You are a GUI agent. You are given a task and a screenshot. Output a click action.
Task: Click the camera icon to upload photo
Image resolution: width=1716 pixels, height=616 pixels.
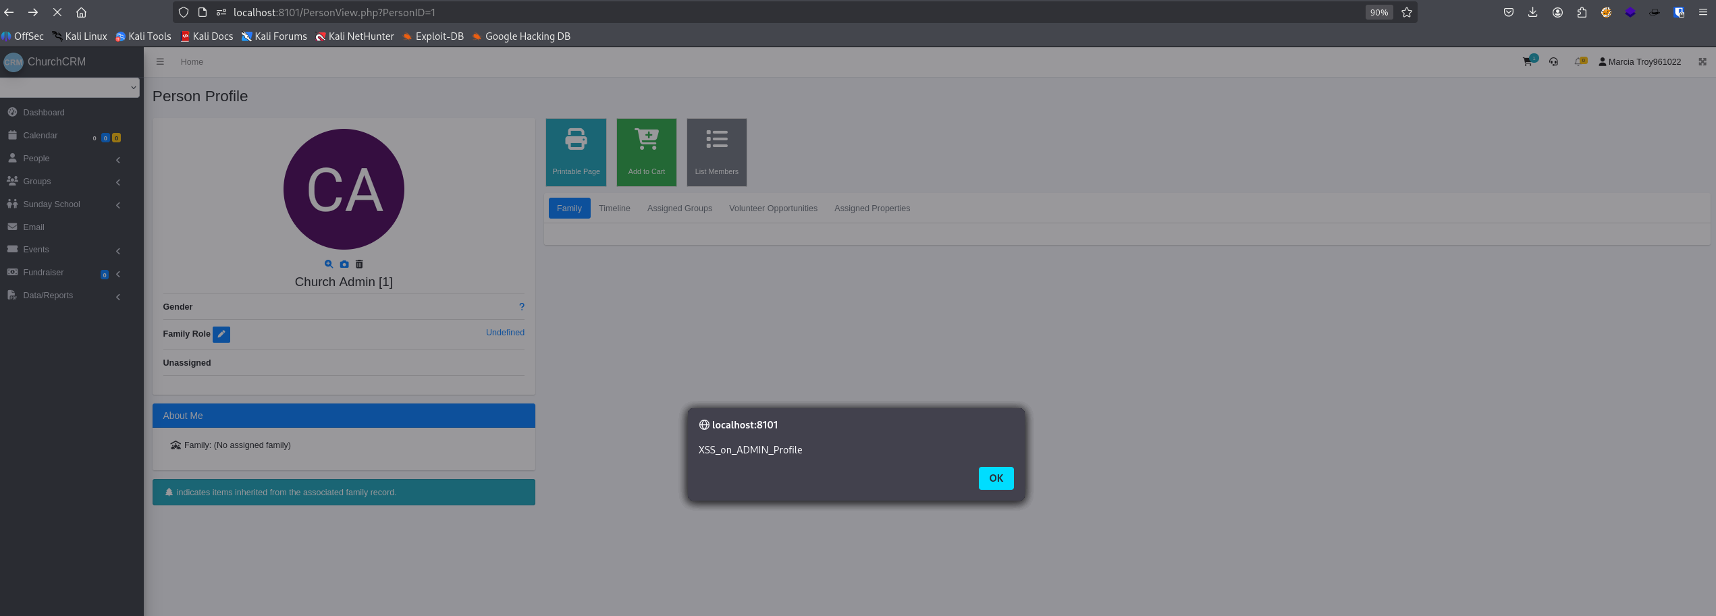click(x=344, y=264)
